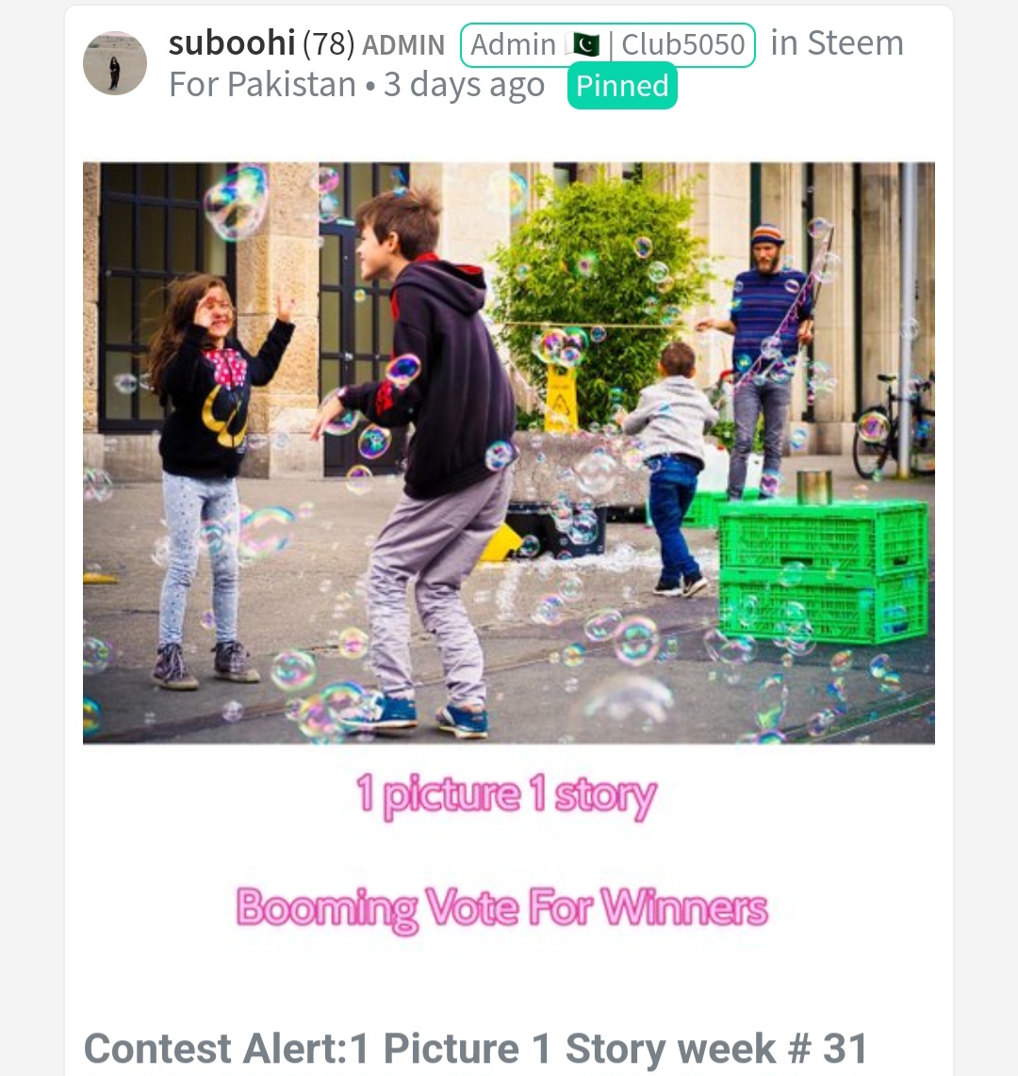Click the "Booming Vote For Winners" text

pos(502,909)
